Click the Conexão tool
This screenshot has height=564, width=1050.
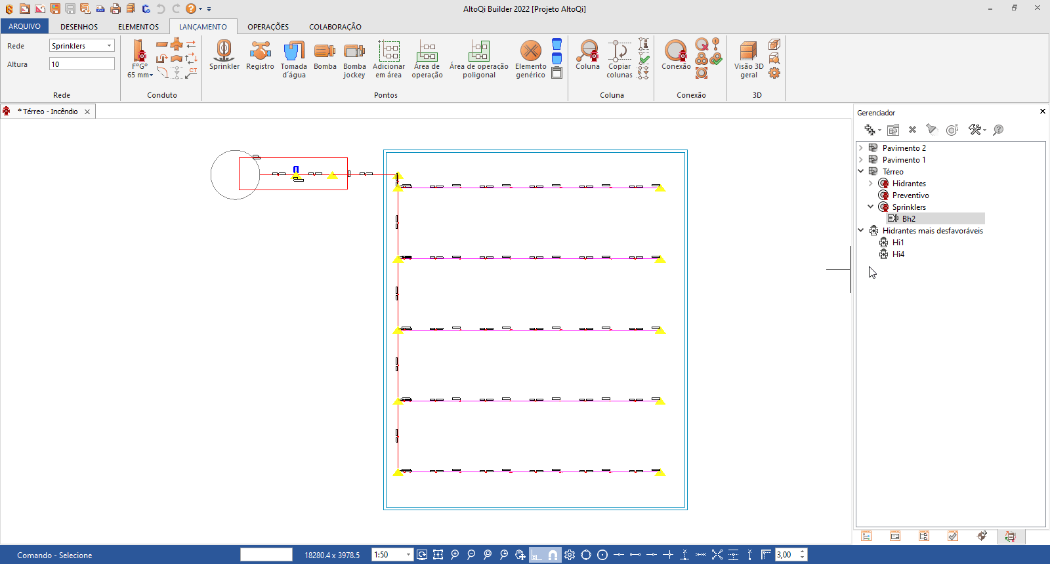(675, 55)
